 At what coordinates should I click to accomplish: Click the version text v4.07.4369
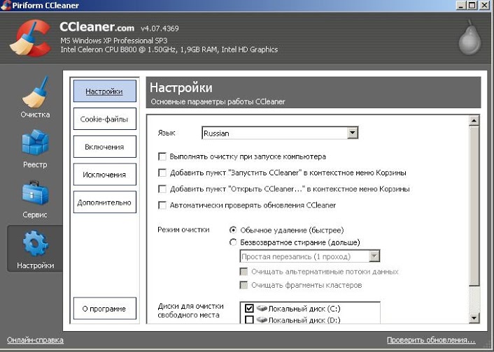(x=160, y=29)
